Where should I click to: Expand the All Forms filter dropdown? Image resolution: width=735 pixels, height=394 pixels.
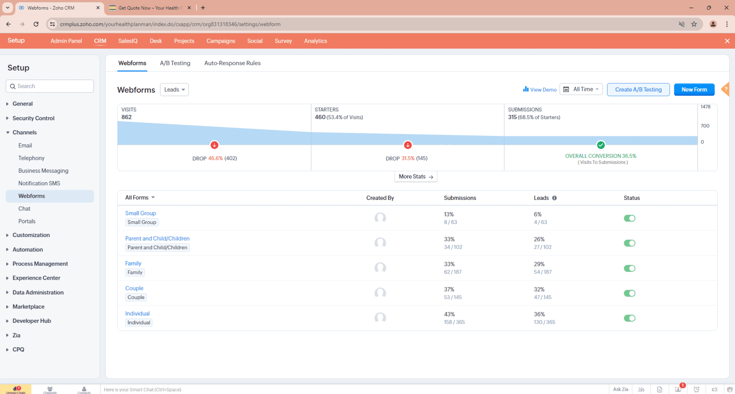pyautogui.click(x=140, y=197)
